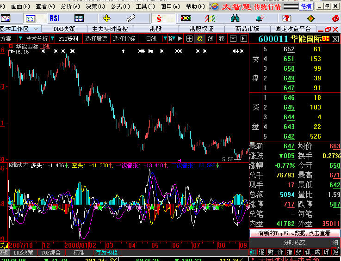The height and width of the screenshot is (261, 341).
Task: Click the indicator panel icon after RSI
Action: (x=79, y=18)
